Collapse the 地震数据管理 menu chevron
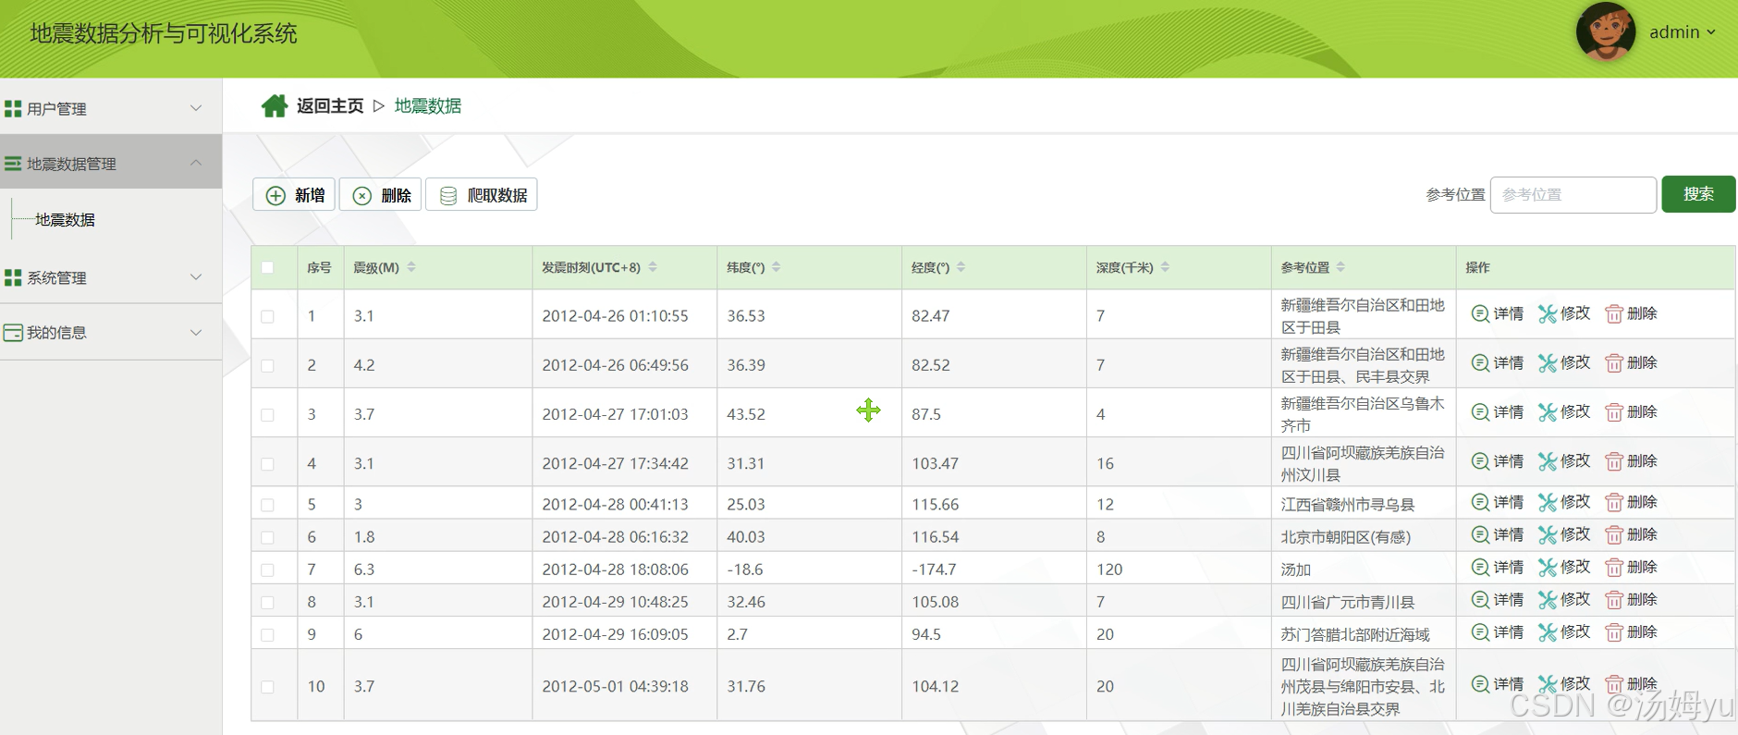 tap(196, 163)
